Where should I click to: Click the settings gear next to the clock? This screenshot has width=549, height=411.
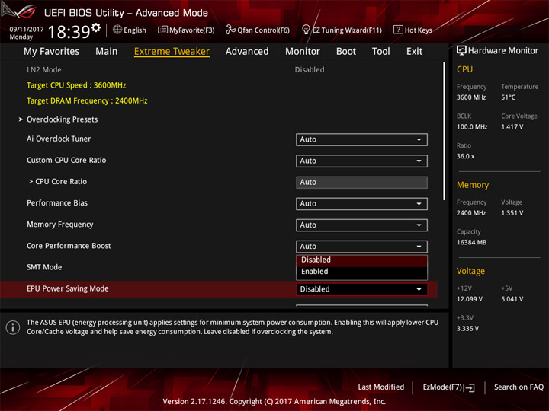pyautogui.click(x=95, y=27)
